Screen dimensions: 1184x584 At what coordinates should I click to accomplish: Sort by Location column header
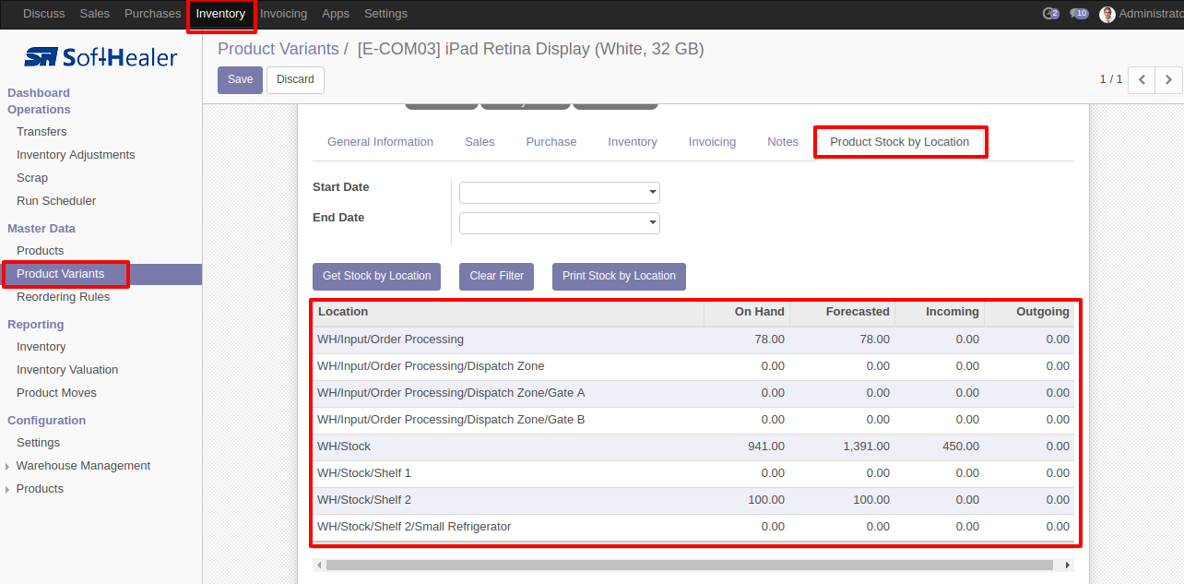(x=509, y=313)
